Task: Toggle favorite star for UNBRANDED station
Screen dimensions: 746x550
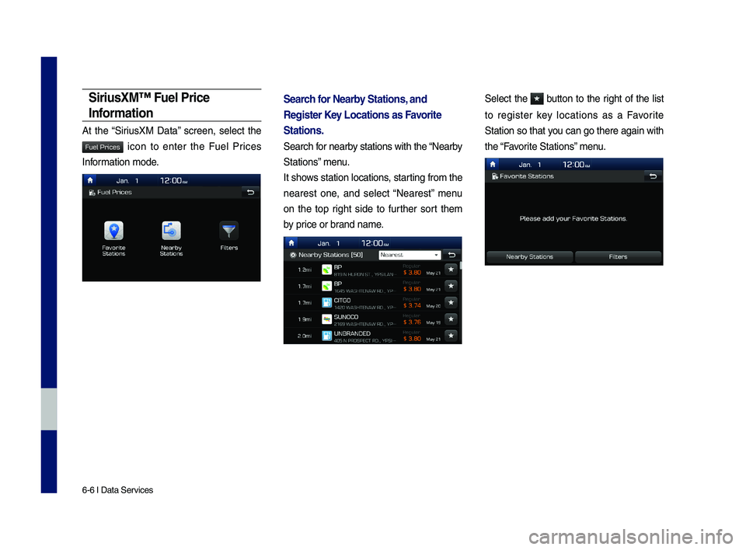Action: 450,336
